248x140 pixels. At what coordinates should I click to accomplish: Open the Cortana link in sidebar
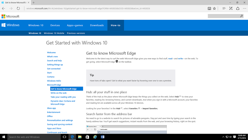coord(51,77)
